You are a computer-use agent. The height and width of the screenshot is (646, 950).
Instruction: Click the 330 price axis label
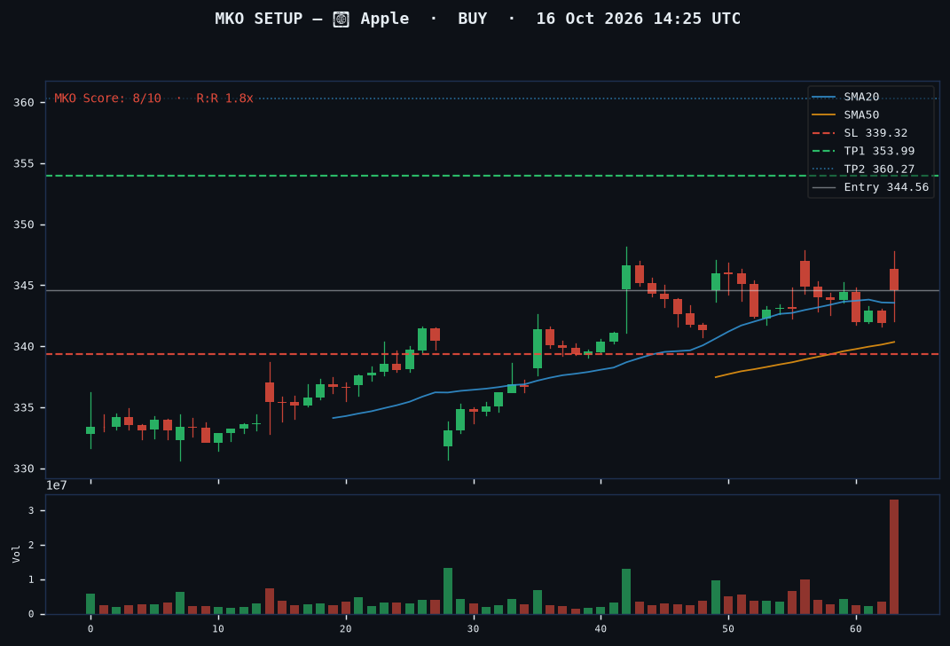[x=24, y=469]
